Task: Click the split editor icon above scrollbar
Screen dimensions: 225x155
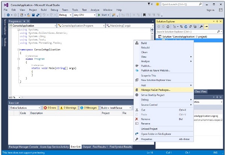Action: point(152,30)
